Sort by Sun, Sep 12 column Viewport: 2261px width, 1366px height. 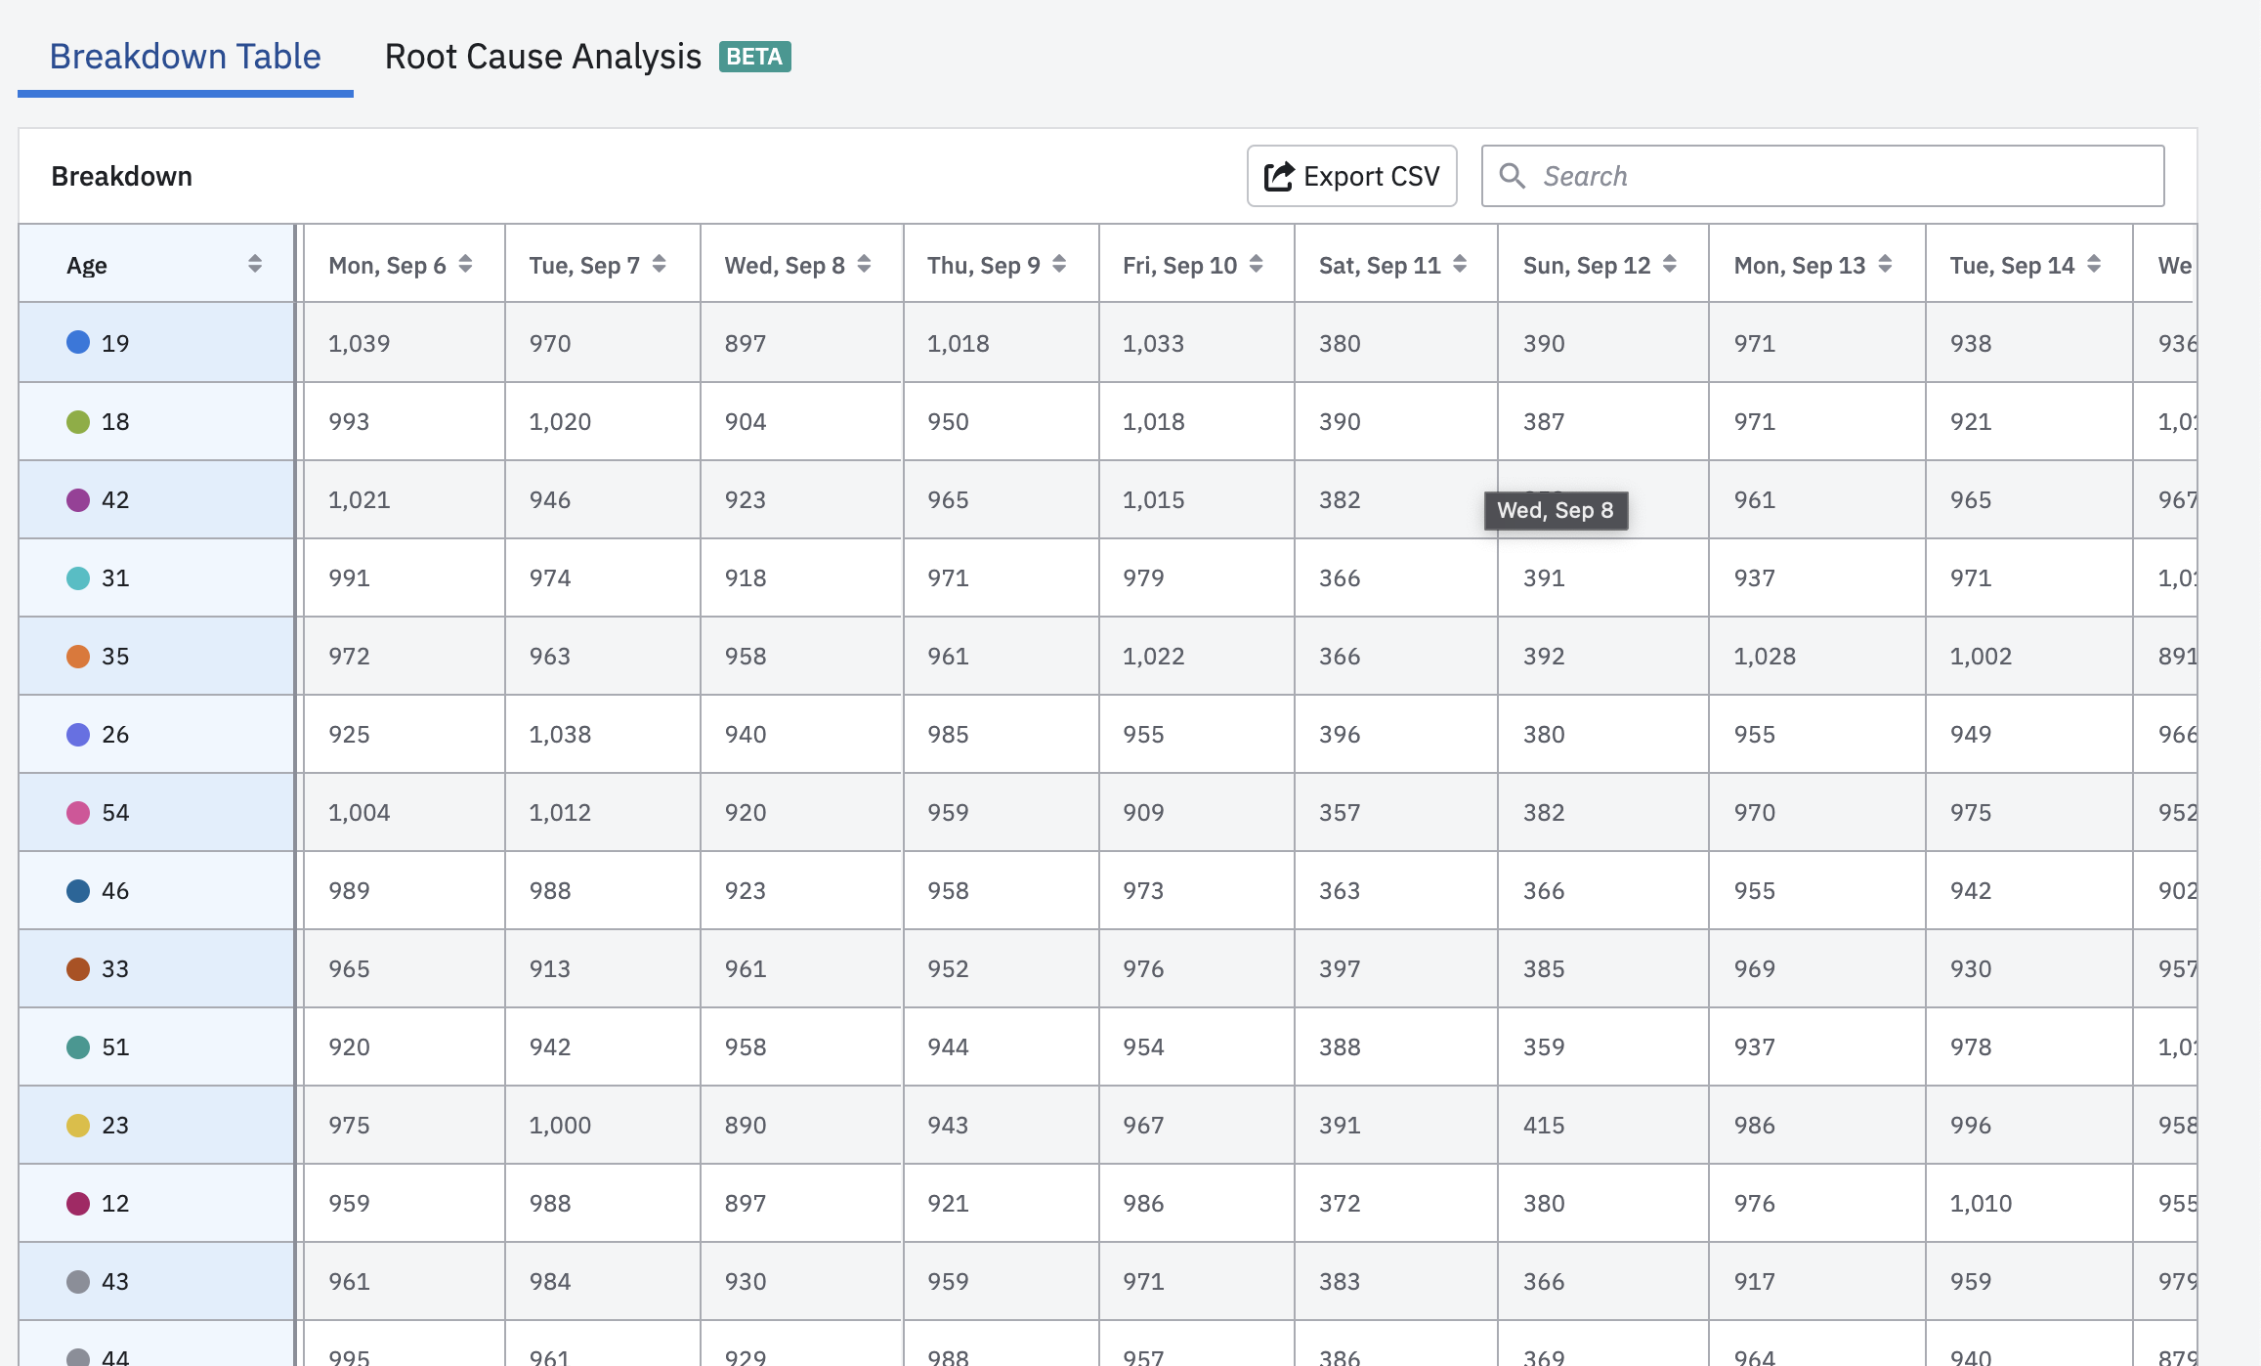(x=1670, y=264)
